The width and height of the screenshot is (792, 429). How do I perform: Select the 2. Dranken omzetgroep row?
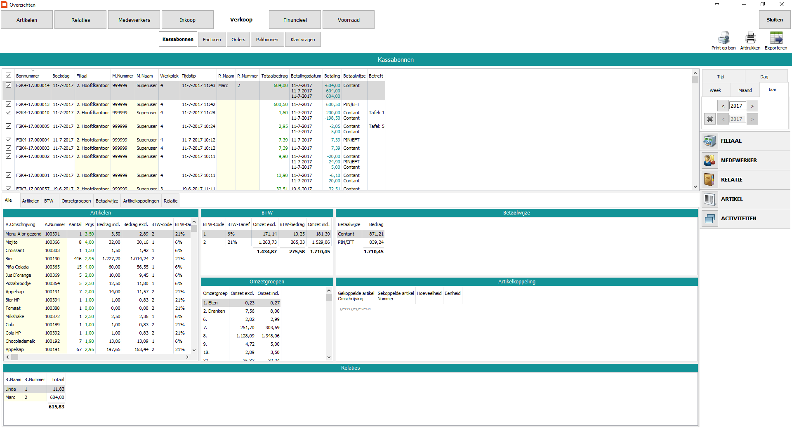click(x=241, y=311)
